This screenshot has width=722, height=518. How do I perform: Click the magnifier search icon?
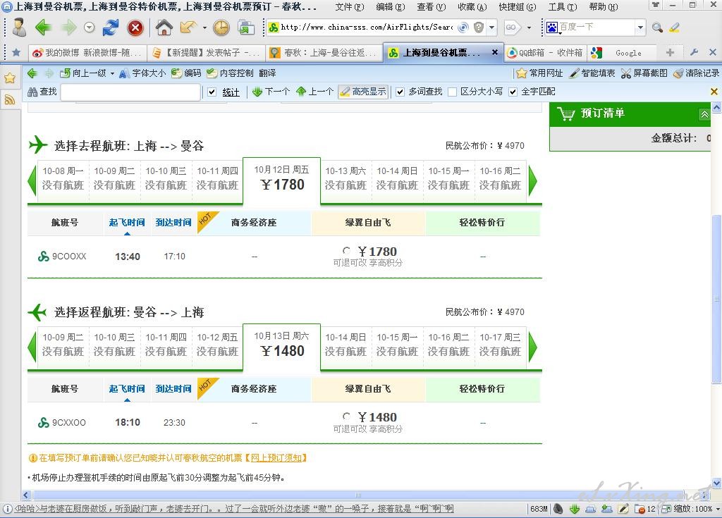[x=657, y=27]
